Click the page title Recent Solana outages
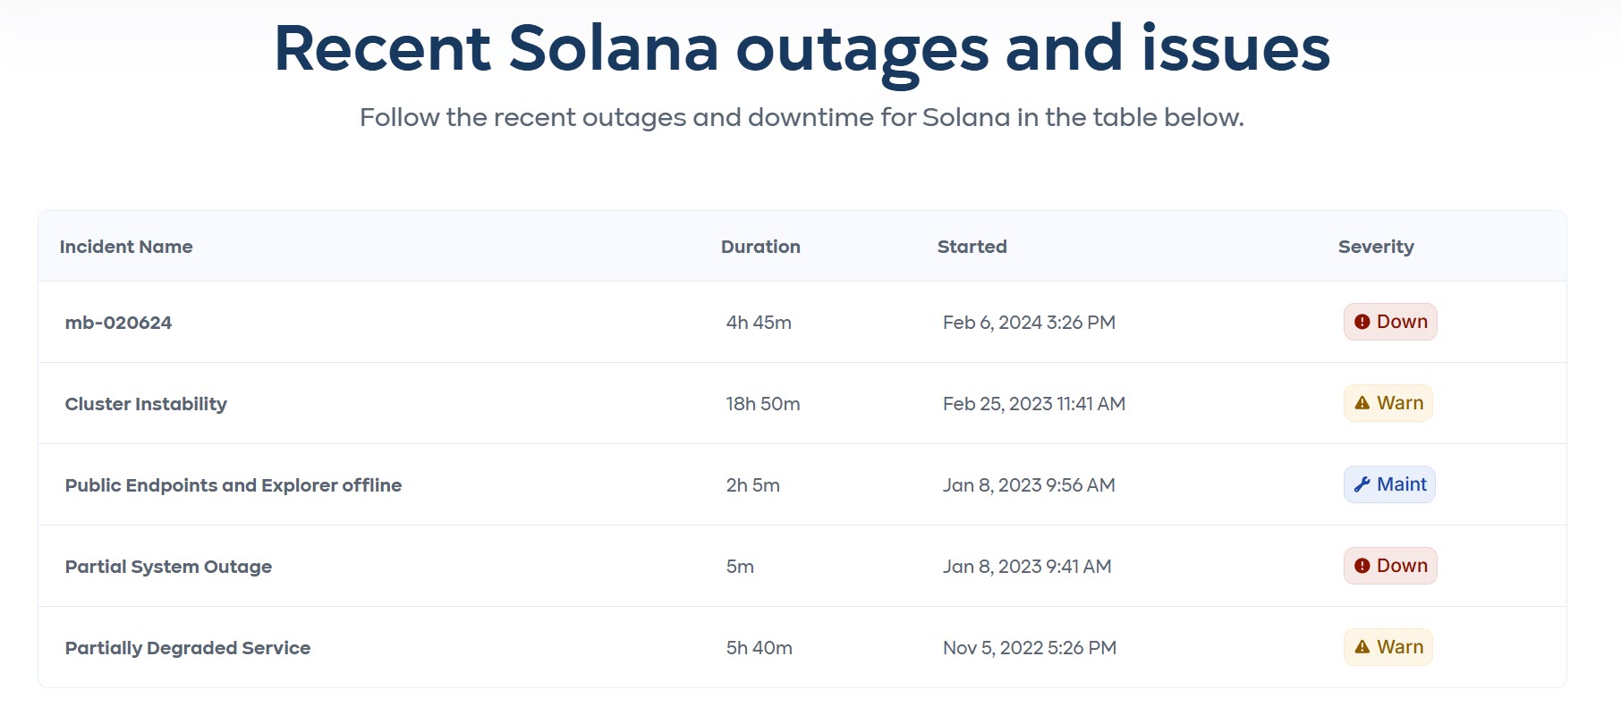 [x=802, y=49]
